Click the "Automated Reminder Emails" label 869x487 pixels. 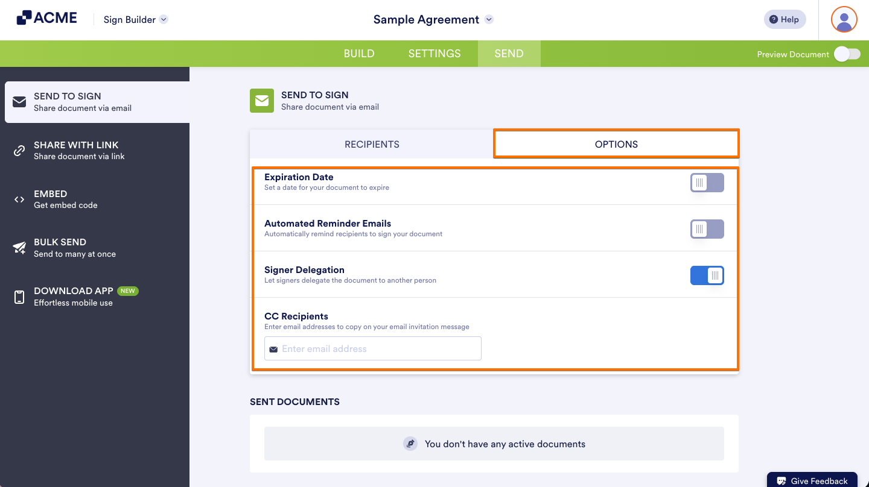pyautogui.click(x=328, y=224)
